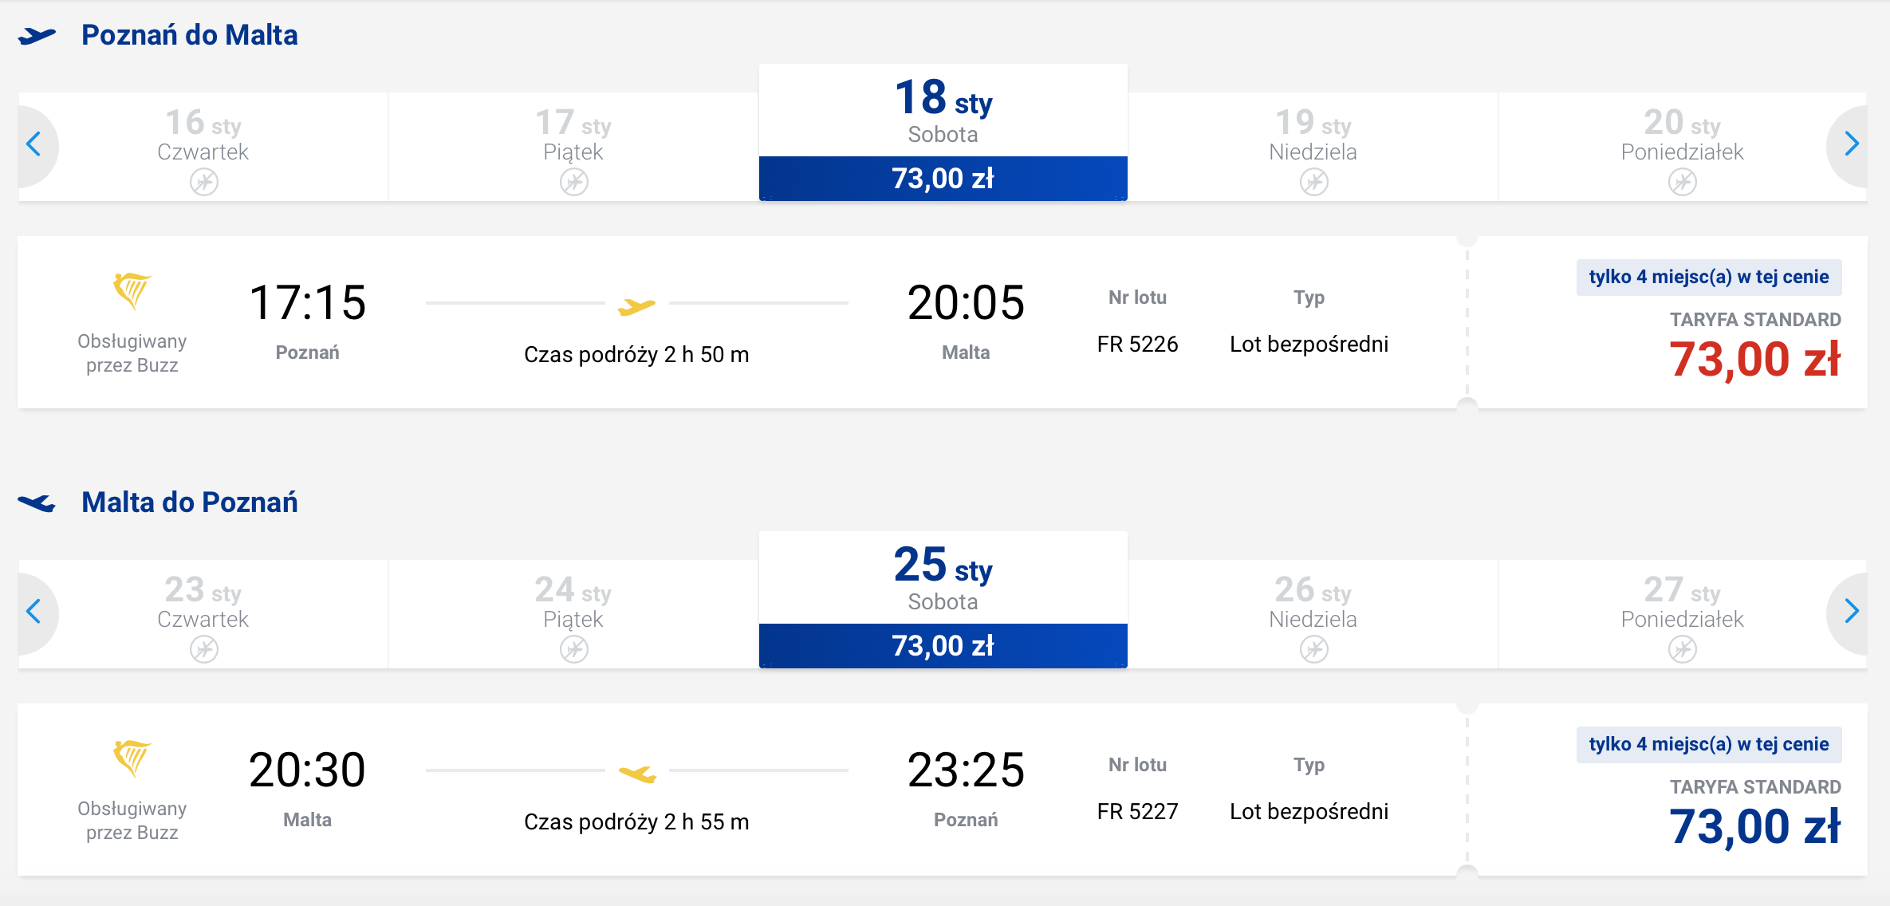Select the 17 sty Piątek date tab

(x=573, y=147)
